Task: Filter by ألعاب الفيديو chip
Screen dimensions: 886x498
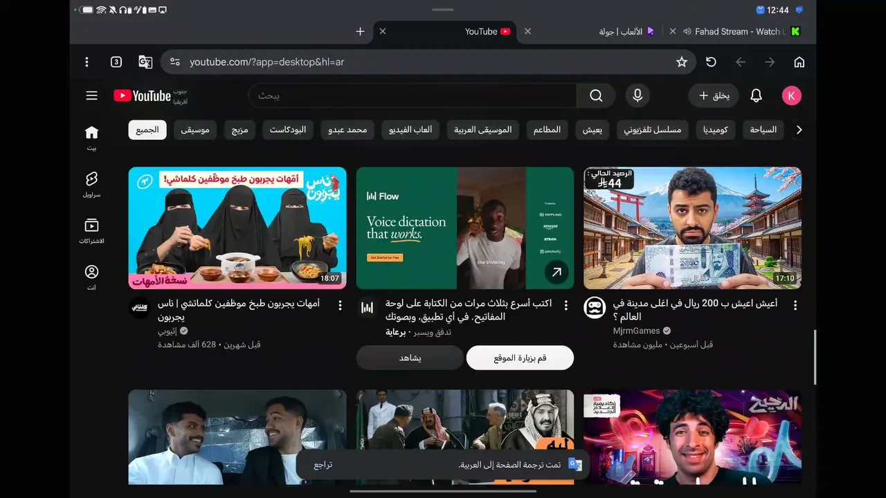Action: click(410, 130)
